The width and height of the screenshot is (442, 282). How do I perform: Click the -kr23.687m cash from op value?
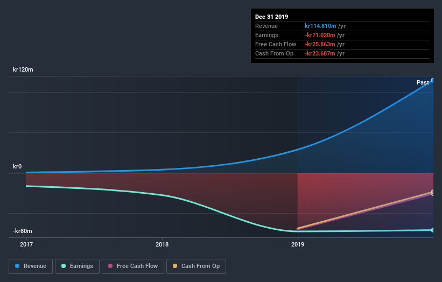coord(320,53)
